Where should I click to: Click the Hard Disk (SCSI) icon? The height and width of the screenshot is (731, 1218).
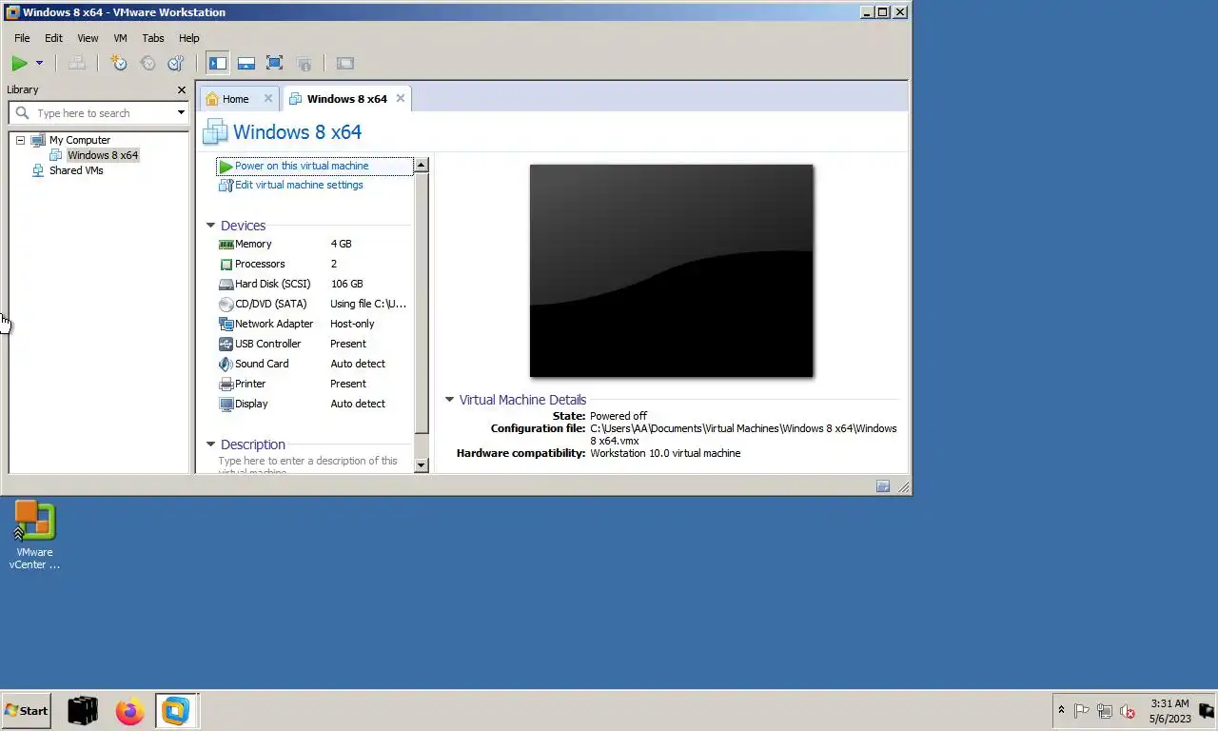(226, 285)
